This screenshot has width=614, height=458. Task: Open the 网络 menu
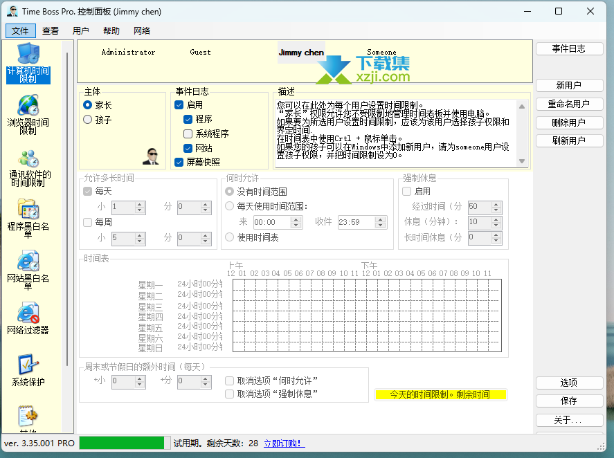coord(142,30)
